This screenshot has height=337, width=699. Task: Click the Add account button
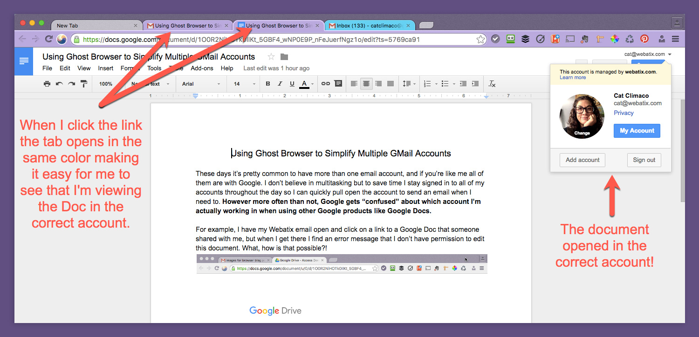[x=582, y=160]
